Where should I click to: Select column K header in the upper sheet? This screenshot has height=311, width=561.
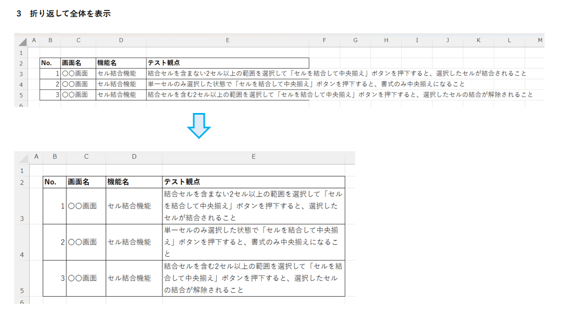coord(478,41)
